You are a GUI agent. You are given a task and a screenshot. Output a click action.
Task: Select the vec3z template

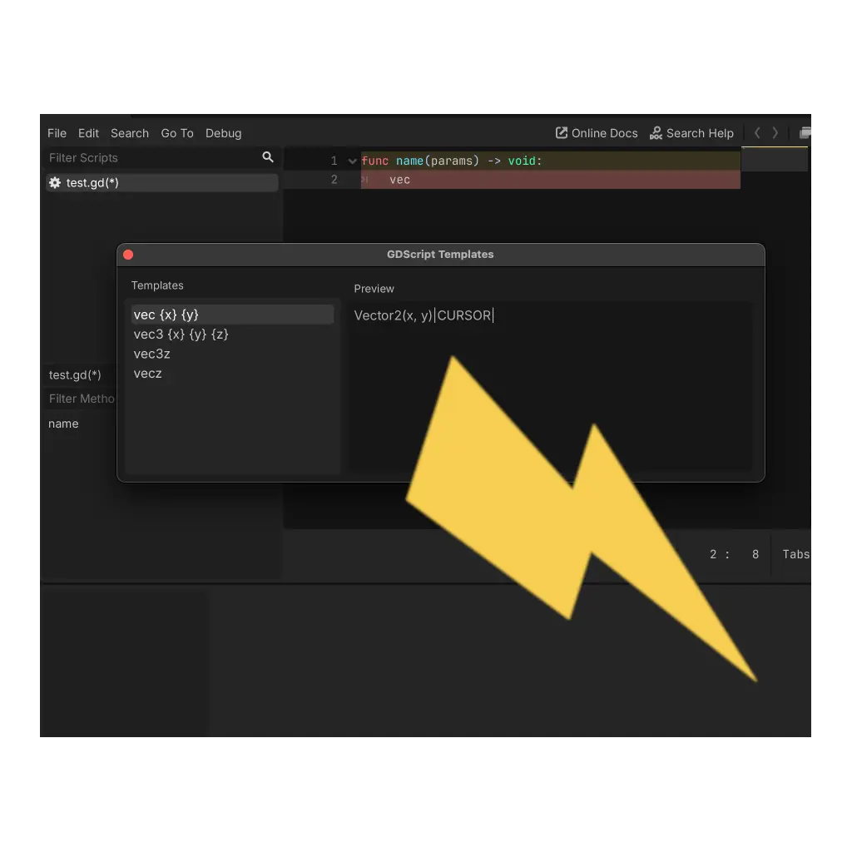152,354
